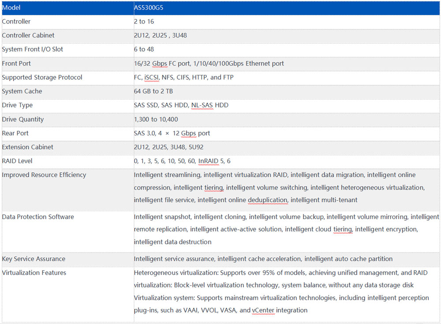The height and width of the screenshot is (324, 441).
Task: Select the 'AS5300G5' model value
Action: pyautogui.click(x=149, y=7)
